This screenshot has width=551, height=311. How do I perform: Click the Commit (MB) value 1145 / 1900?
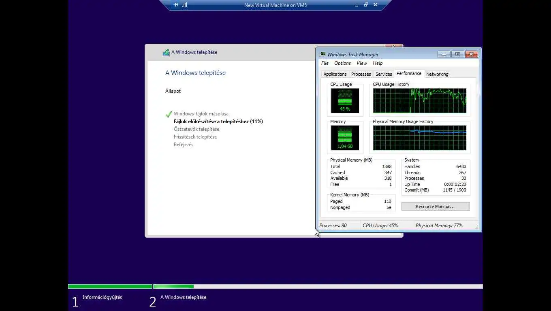(454, 190)
